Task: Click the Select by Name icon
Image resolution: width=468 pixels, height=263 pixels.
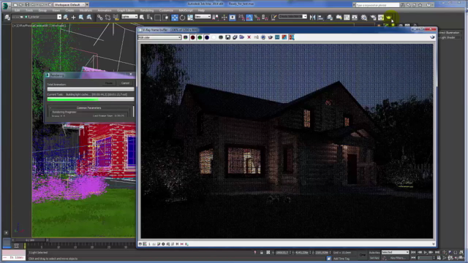Action: 149,18
